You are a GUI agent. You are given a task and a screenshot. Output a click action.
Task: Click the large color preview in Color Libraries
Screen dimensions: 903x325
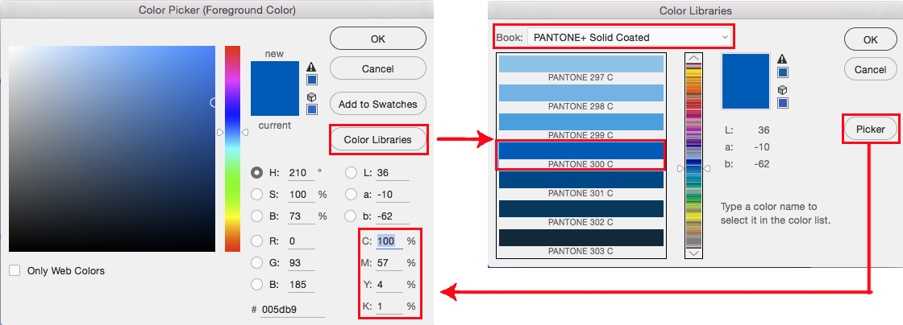746,81
